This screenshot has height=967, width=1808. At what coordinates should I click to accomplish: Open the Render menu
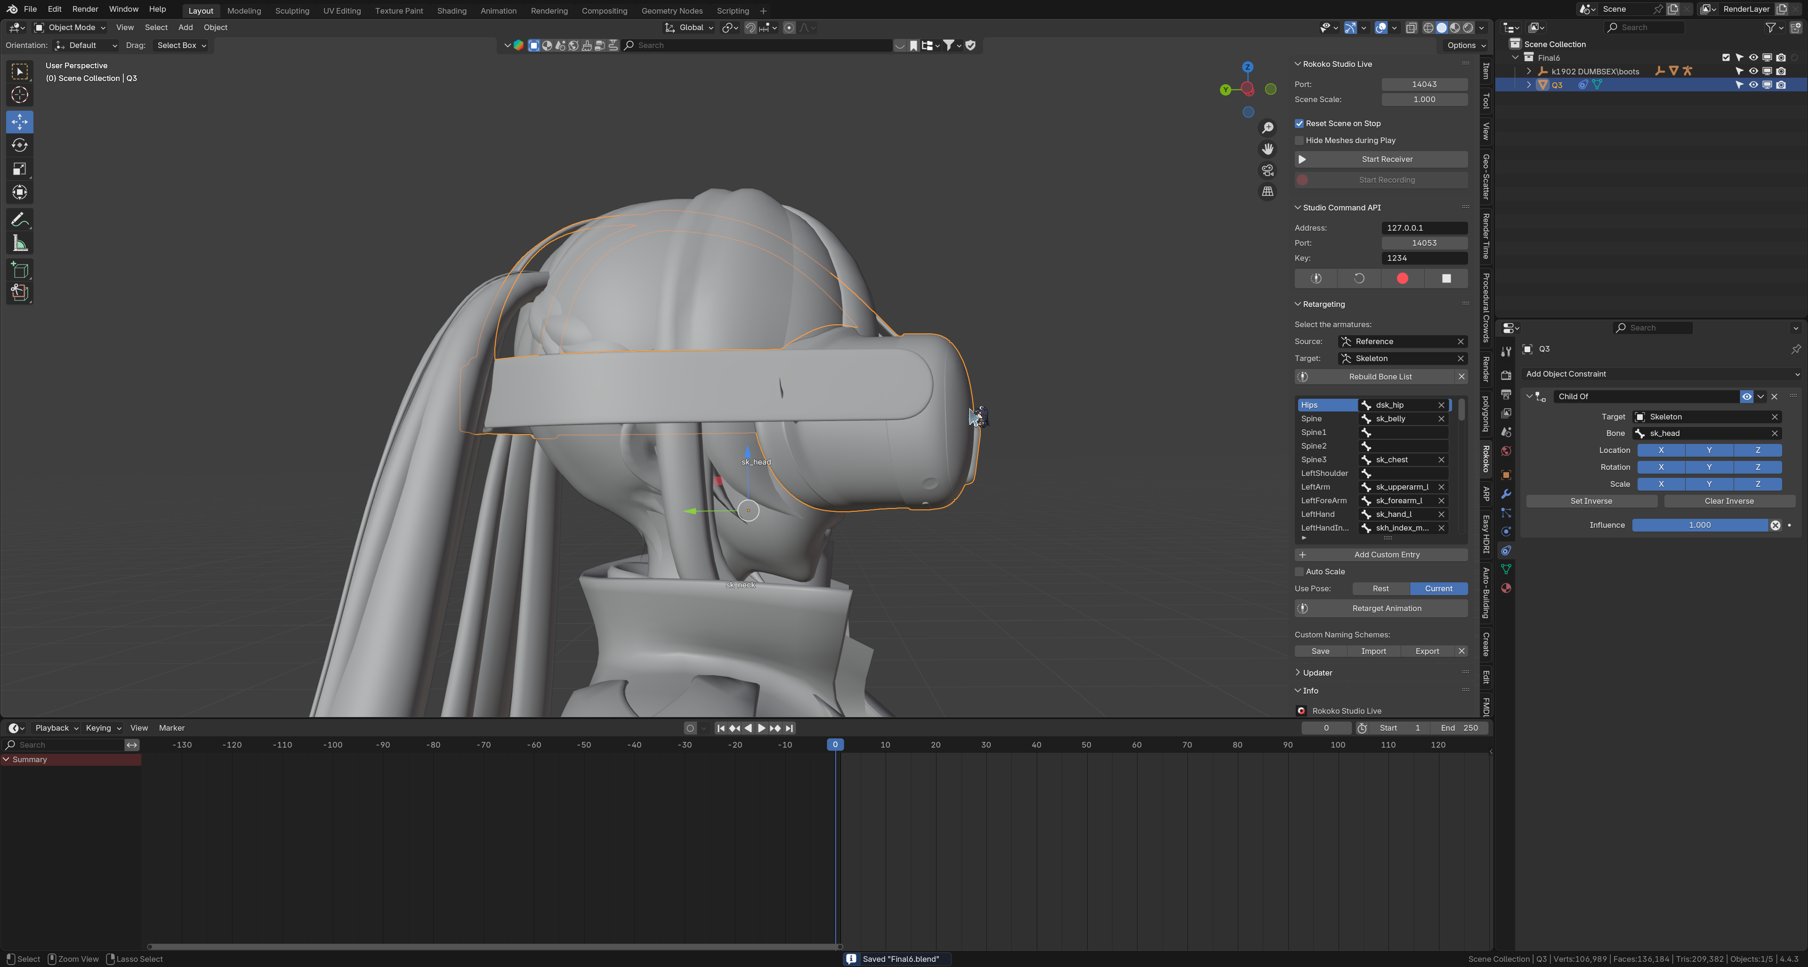[85, 9]
